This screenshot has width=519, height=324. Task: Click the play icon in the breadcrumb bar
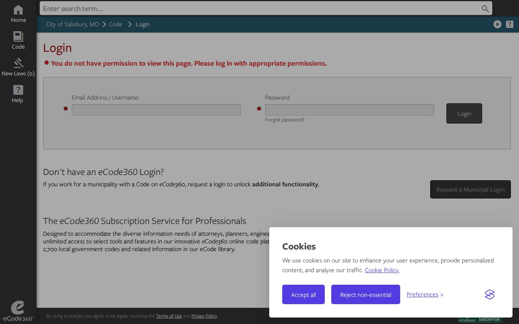pos(498,24)
